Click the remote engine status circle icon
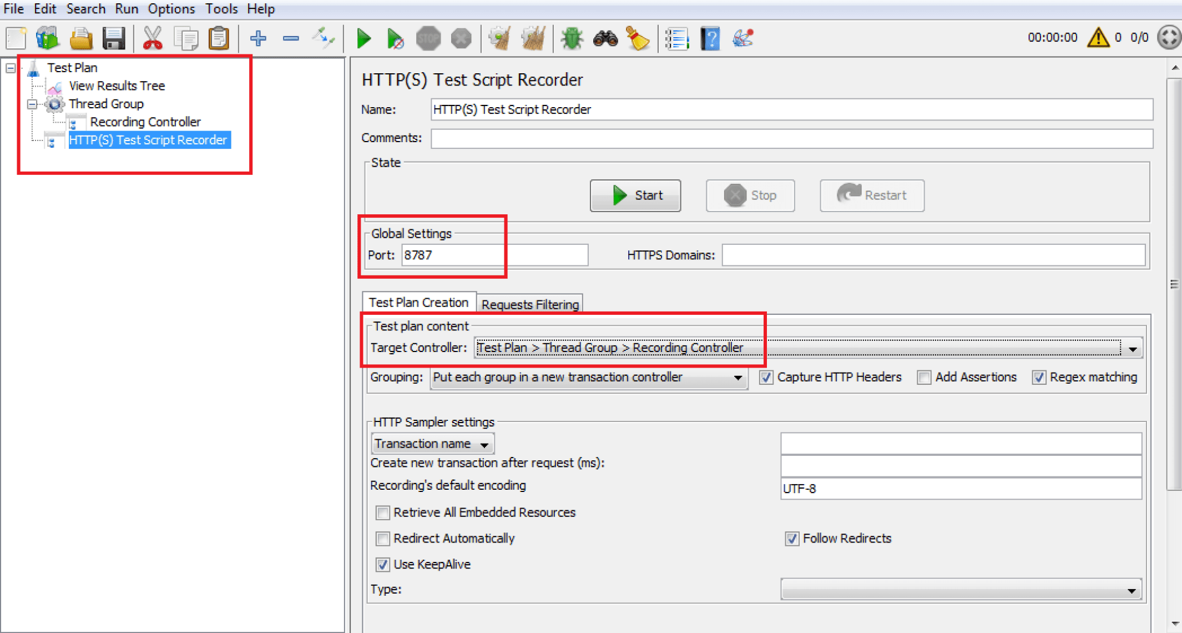1182x633 pixels. (x=1169, y=37)
